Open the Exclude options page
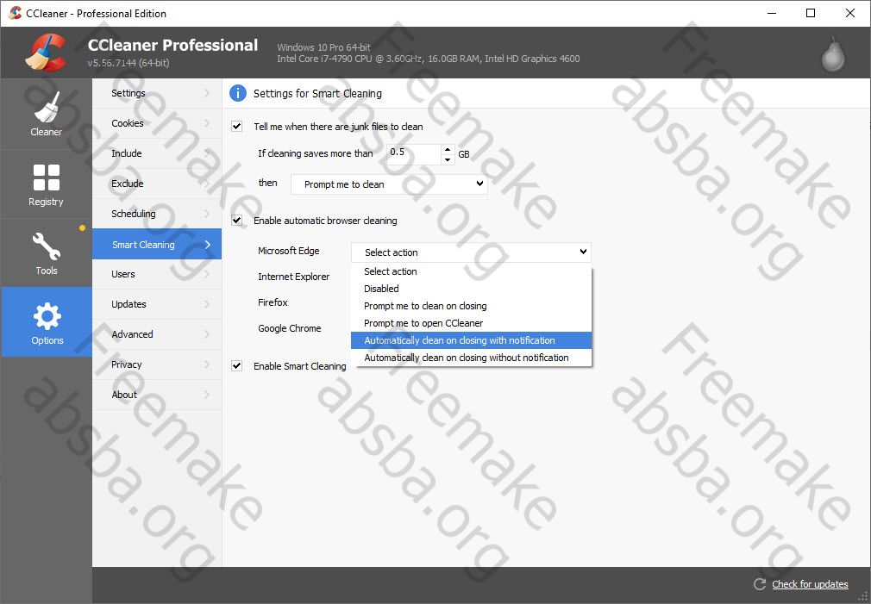The image size is (871, 604). pyautogui.click(x=157, y=184)
